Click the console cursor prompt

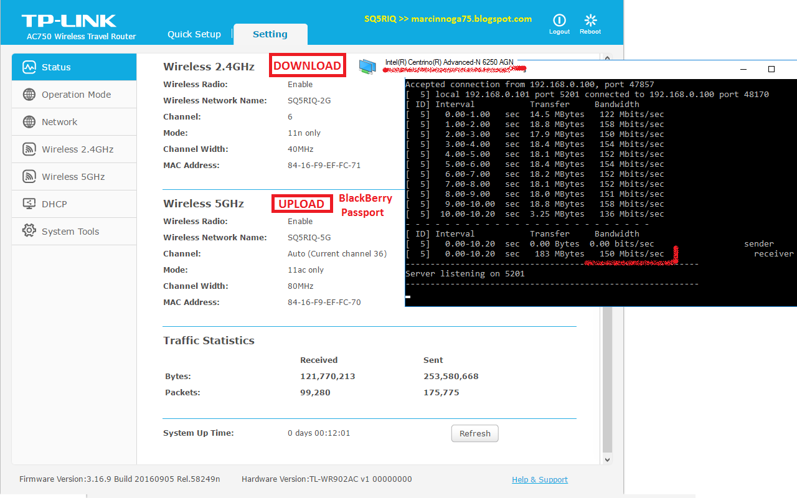point(408,297)
